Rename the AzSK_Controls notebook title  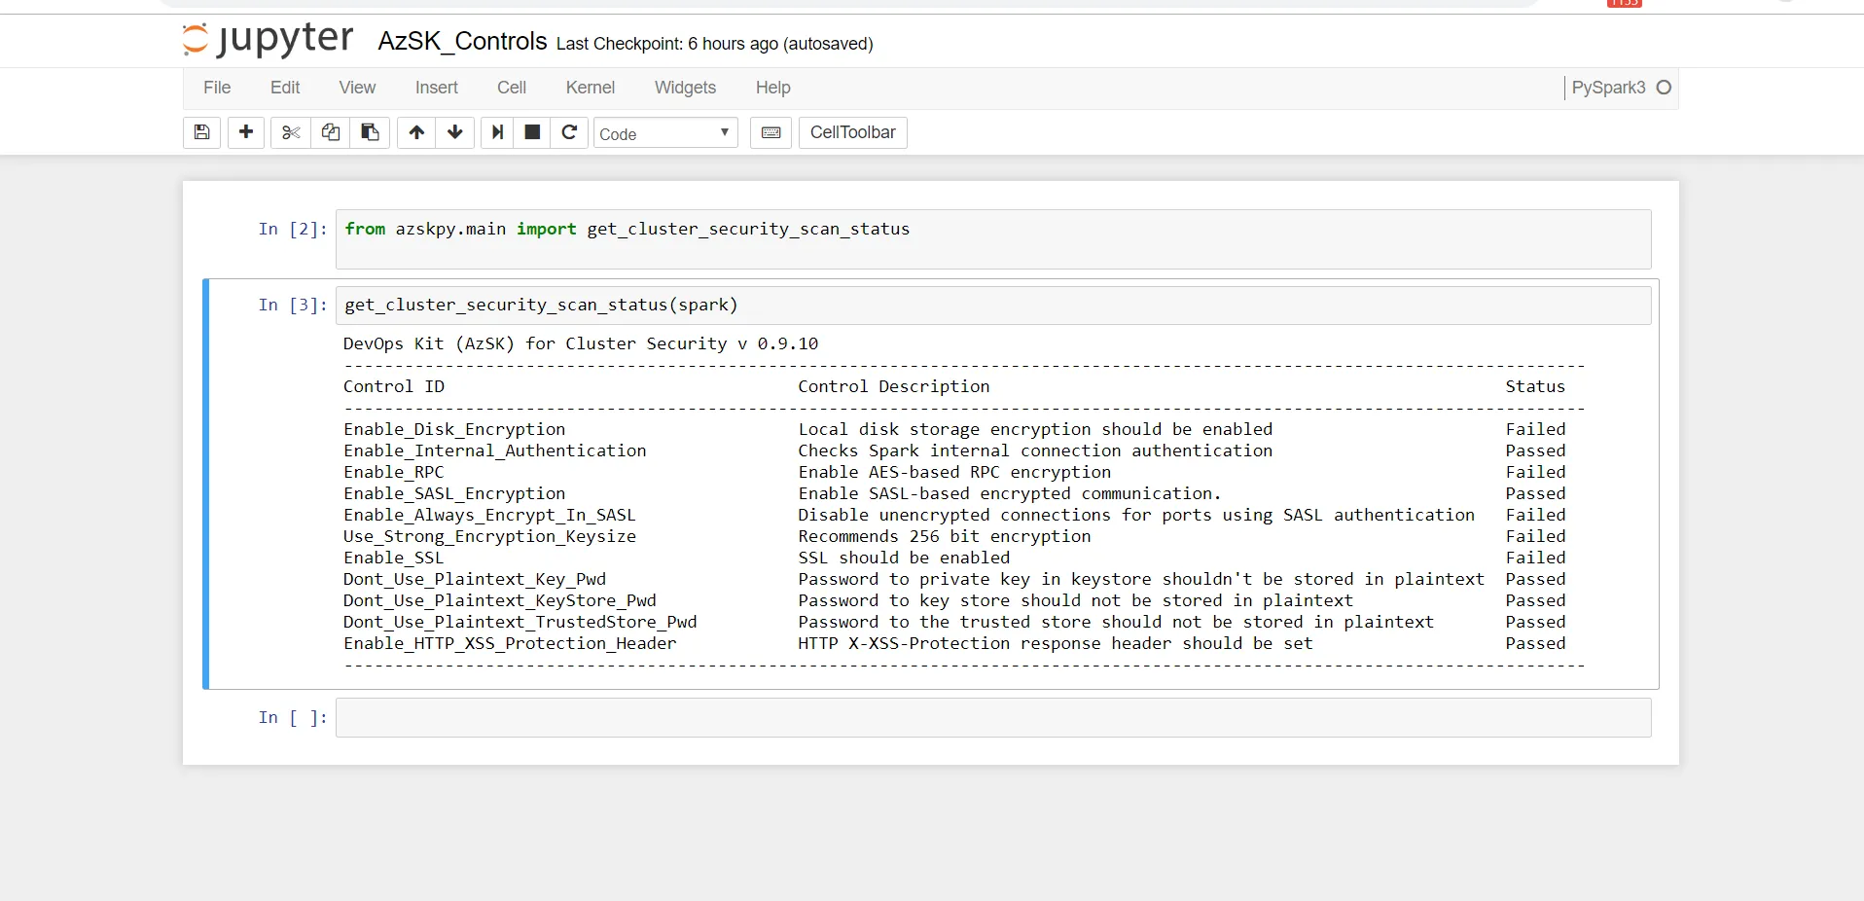click(x=462, y=42)
